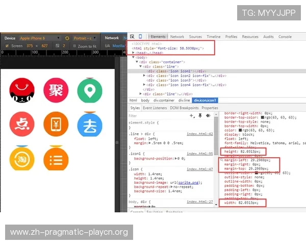Click the screen width value 375
This screenshot has width=306, height=245.
point(30,46)
